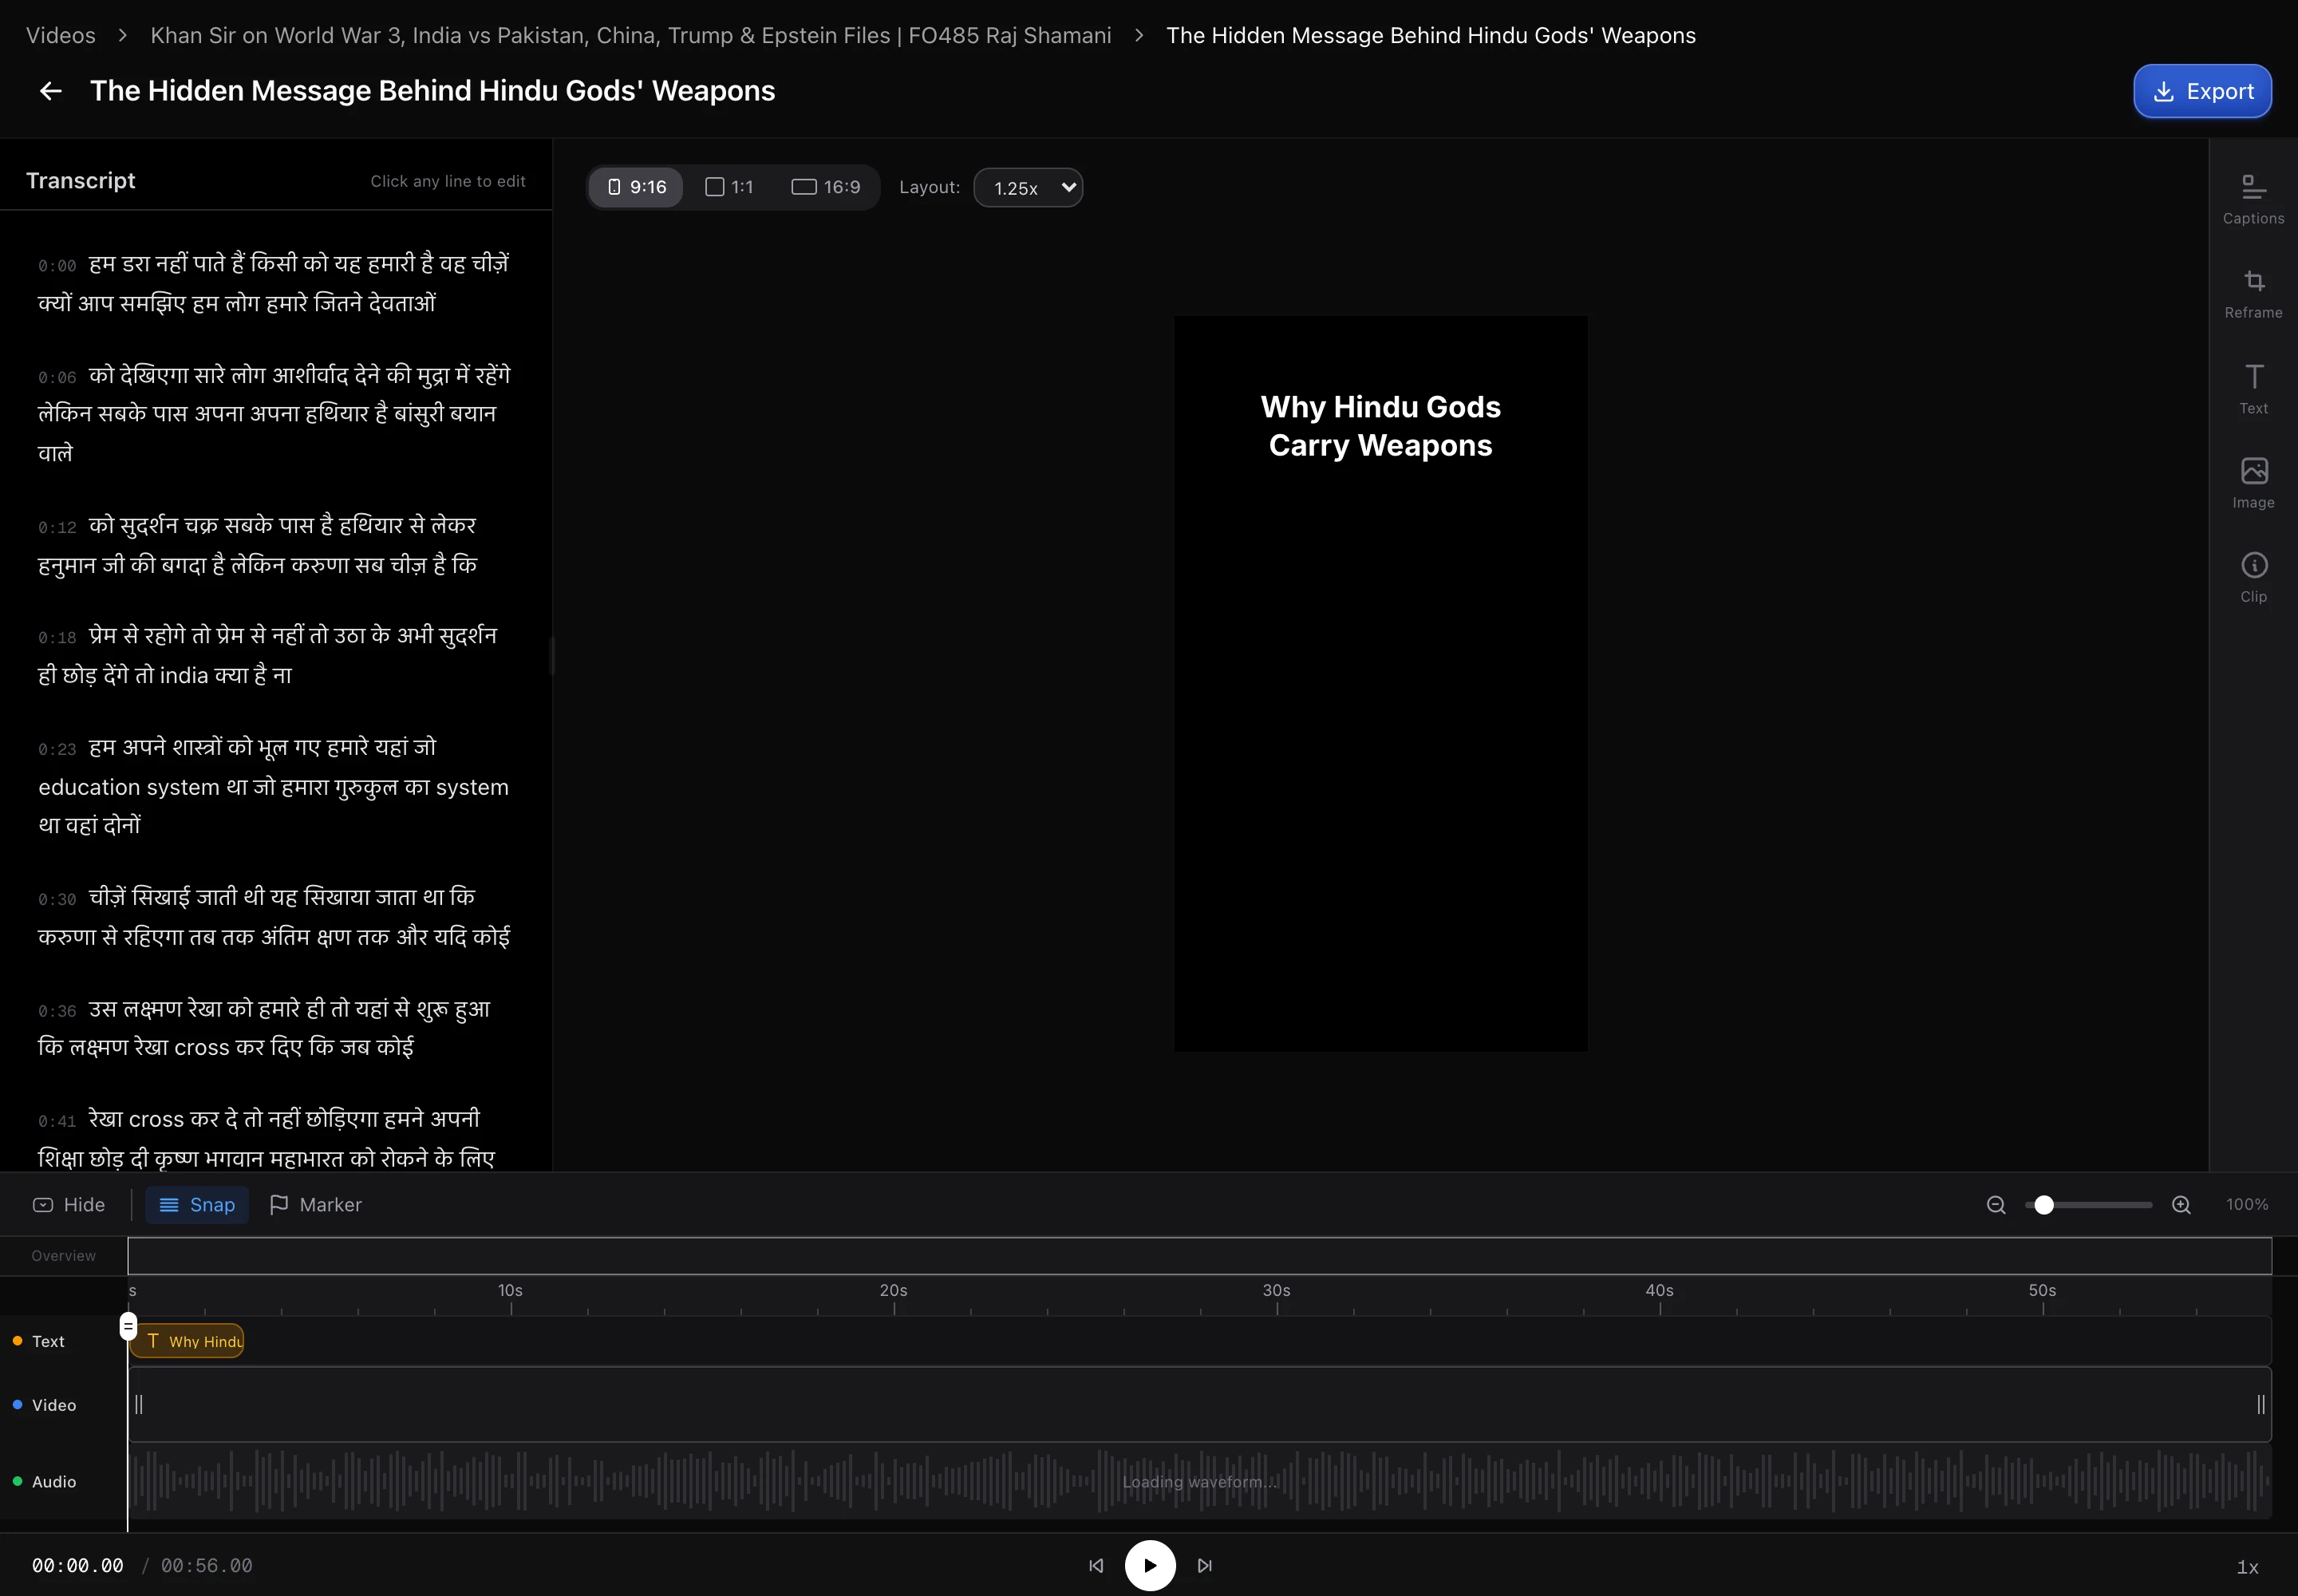Open the Reframe tool
Viewport: 2298px width, 1596px height.
point(2253,294)
